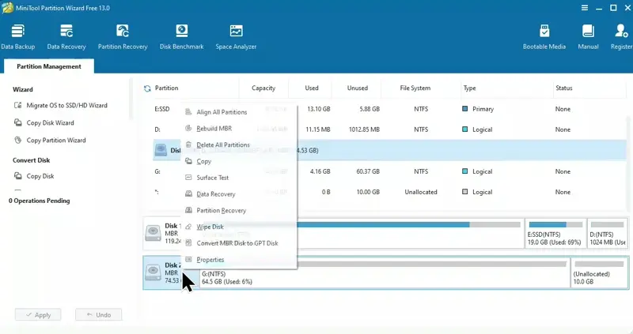Launch Partition Recovery from toolbar
633x334 pixels.
tap(123, 36)
